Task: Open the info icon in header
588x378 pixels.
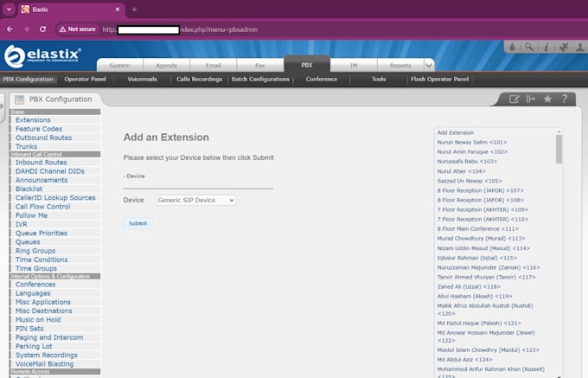Action: coord(546,47)
